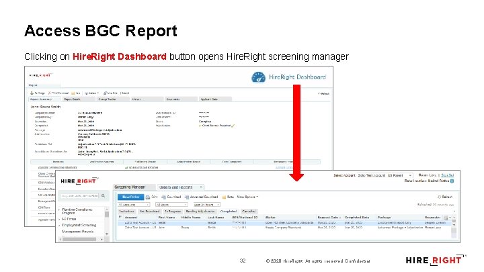This screenshot has height=272, width=484.
Task: Open the Last 24 hours dropdown
Action: tap(206, 204)
